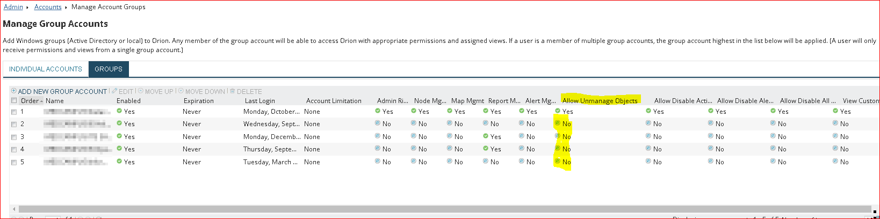Screen dimensions: 880x219
Task: Check the checkbox for group order 1
Action: pyautogui.click(x=14, y=112)
